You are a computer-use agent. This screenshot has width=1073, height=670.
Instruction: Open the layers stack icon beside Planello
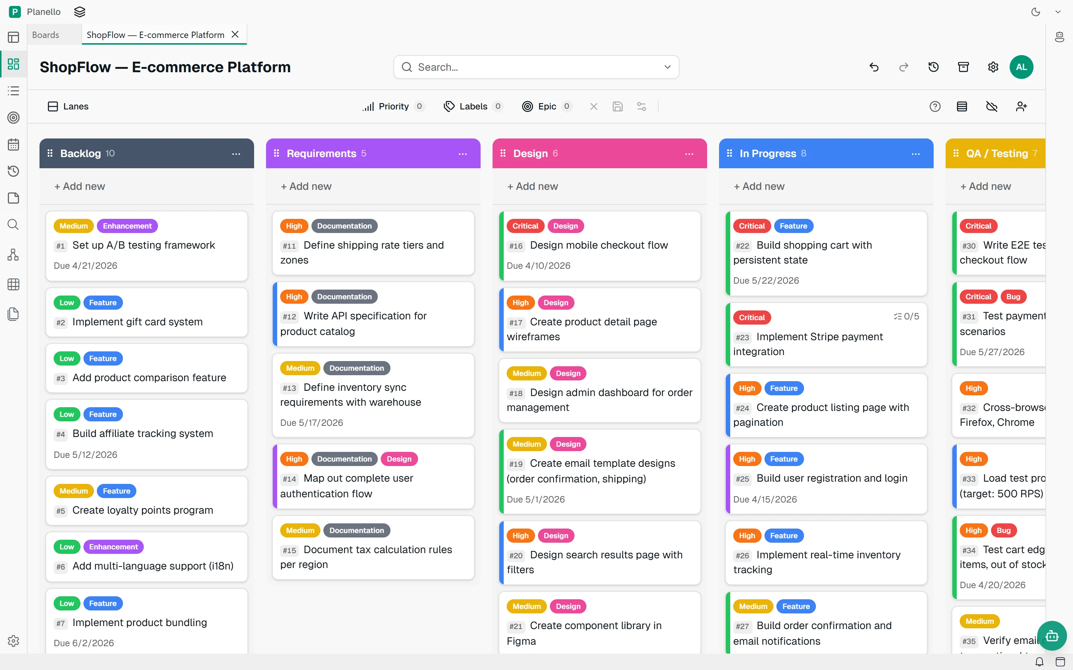coord(80,12)
